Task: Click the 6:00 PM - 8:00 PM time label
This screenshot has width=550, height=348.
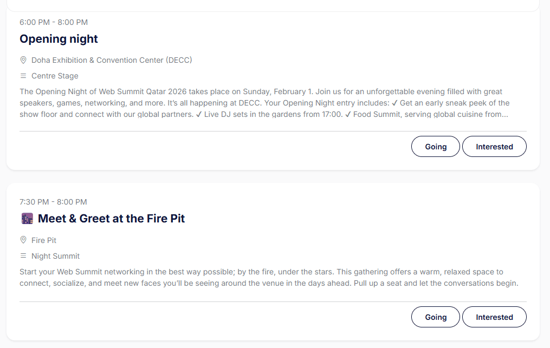Action: [54, 22]
